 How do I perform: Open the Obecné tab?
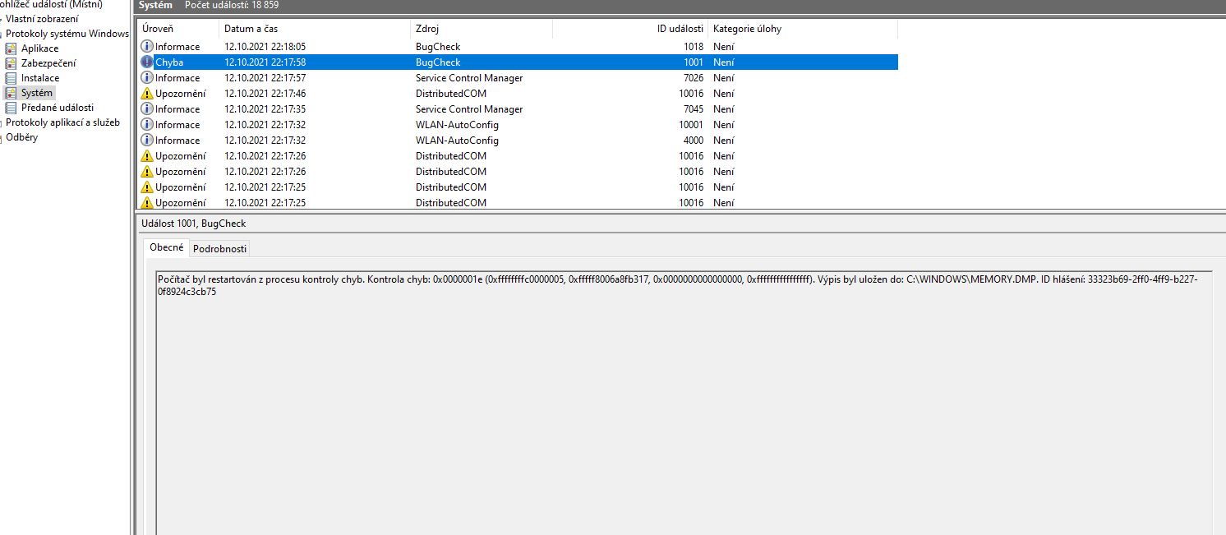pyautogui.click(x=166, y=247)
